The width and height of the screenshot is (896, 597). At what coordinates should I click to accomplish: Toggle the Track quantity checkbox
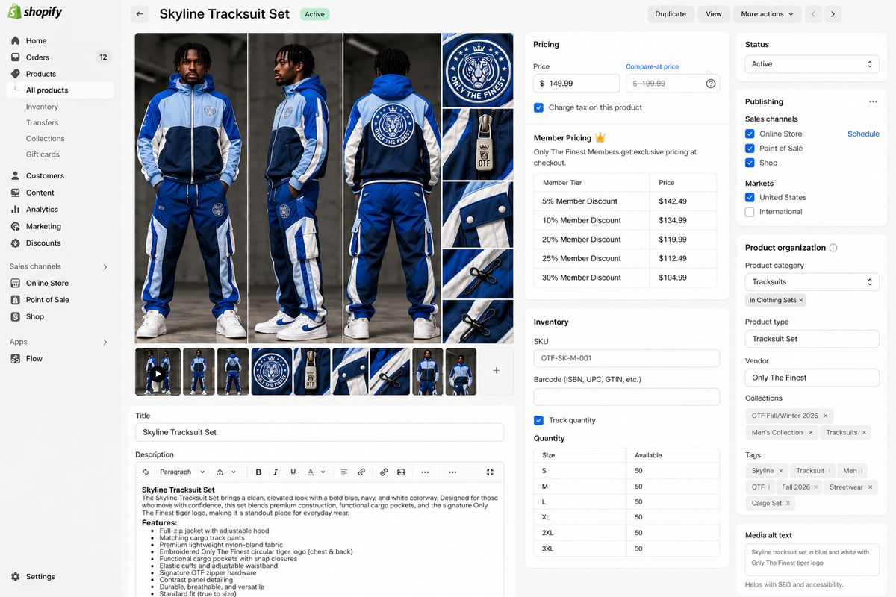[538, 420]
